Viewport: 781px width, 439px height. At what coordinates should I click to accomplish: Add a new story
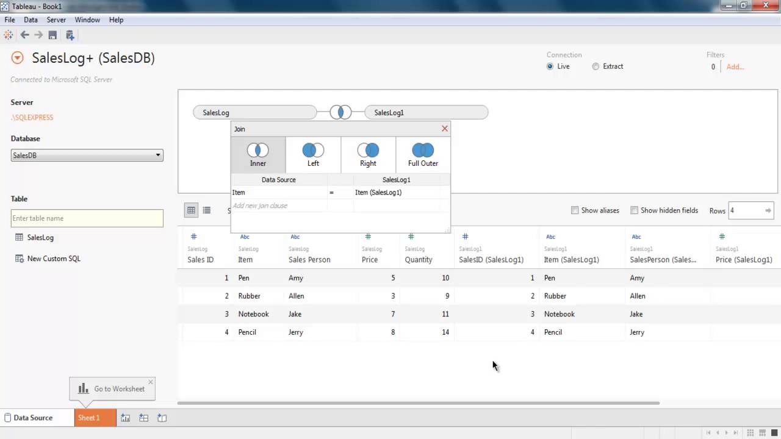[162, 418]
